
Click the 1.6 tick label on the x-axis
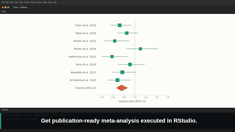(167, 97)
